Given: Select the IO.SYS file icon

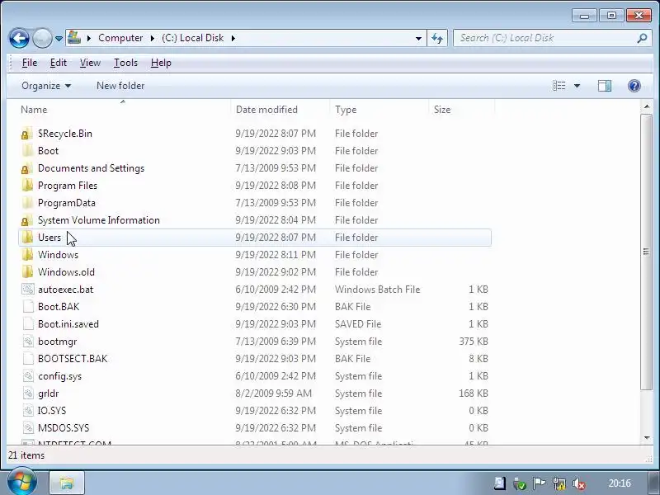Looking at the screenshot, I should point(28,410).
